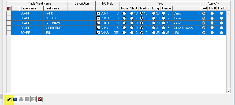Select Header text radio for CURRCODE
Image resolution: width=235 pixels, height=105 pixels.
click(x=163, y=28)
